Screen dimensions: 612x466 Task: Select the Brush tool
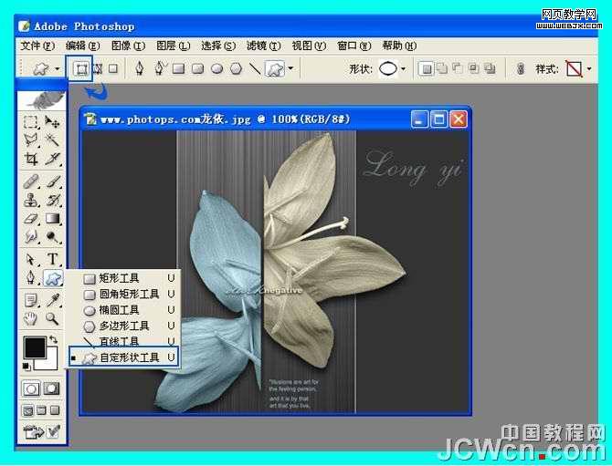click(x=52, y=181)
